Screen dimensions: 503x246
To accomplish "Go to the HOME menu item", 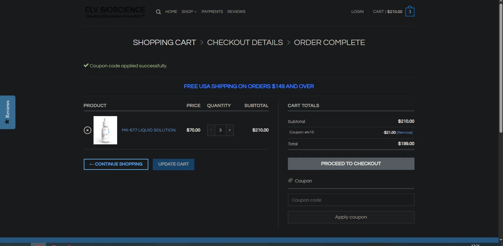I will click(x=171, y=12).
